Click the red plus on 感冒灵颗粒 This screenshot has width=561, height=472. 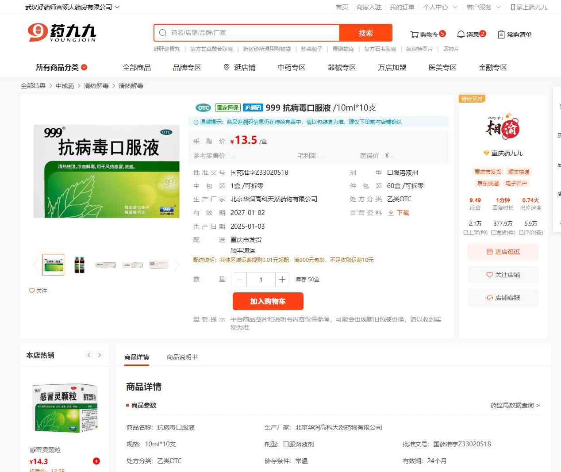point(96,461)
